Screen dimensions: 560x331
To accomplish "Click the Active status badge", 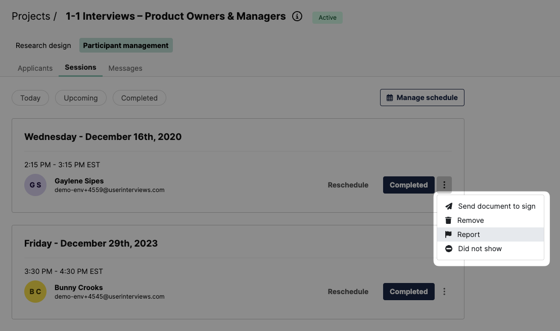I will (327, 17).
